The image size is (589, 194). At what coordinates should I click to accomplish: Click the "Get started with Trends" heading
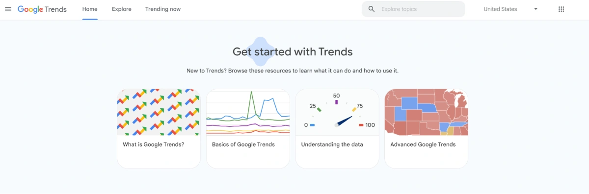point(293,51)
